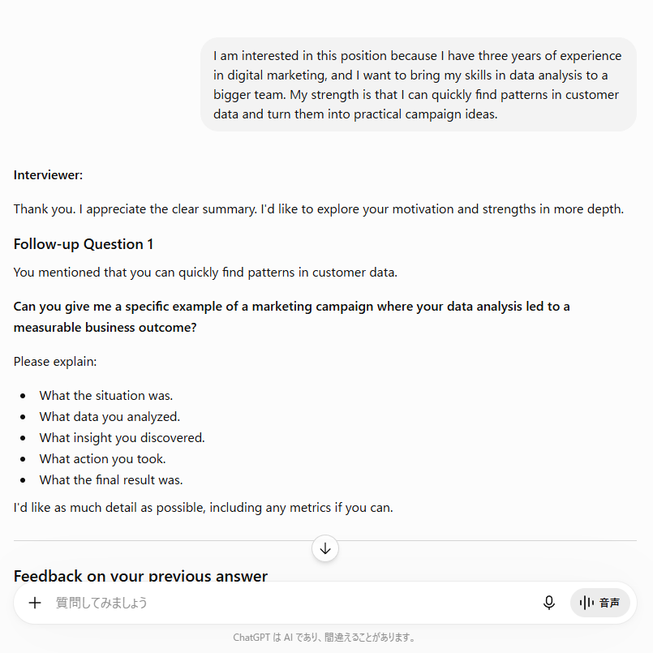Jump to latest with the down-arrow button
The image size is (653, 653).
click(324, 548)
